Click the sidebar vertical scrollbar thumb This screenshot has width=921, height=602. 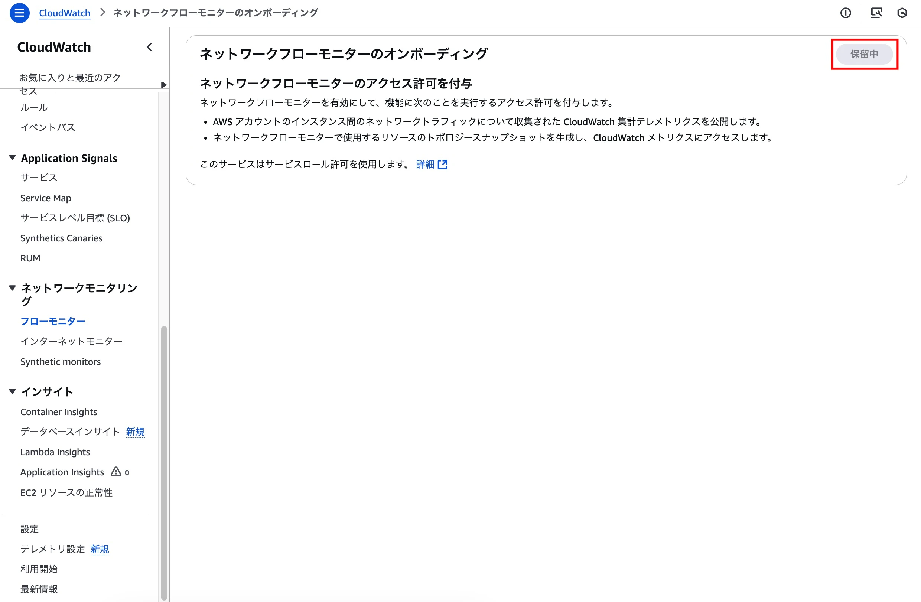(x=164, y=463)
